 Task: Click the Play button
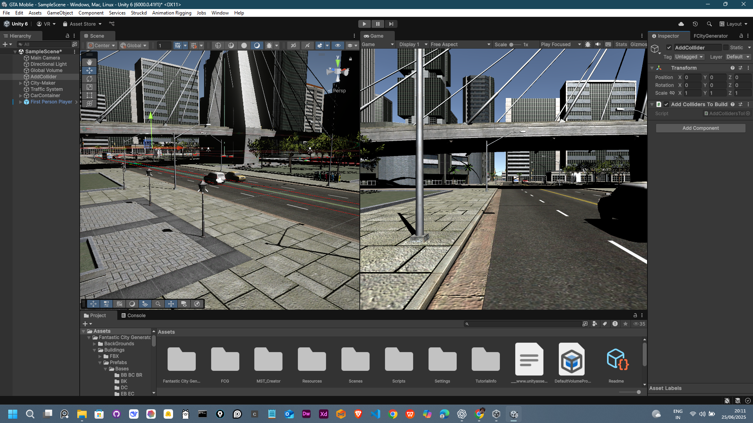pyautogui.click(x=365, y=24)
